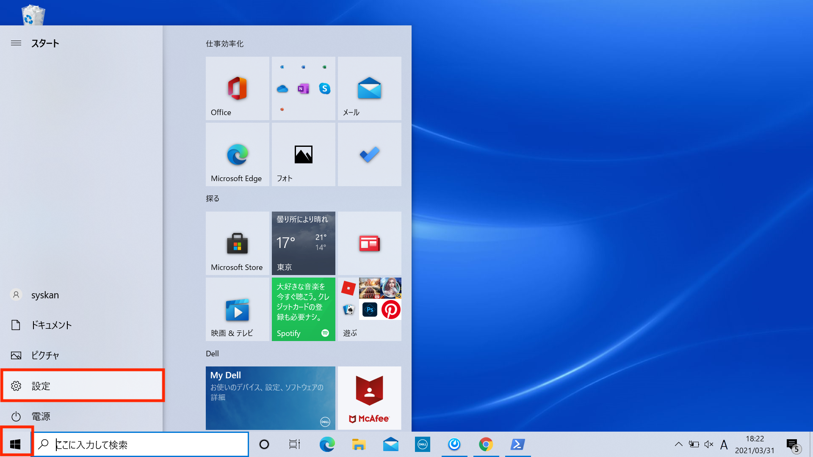813x457 pixels.
Task: Open Photoshop Express in the 遊ぶ folder
Action: [x=370, y=310]
